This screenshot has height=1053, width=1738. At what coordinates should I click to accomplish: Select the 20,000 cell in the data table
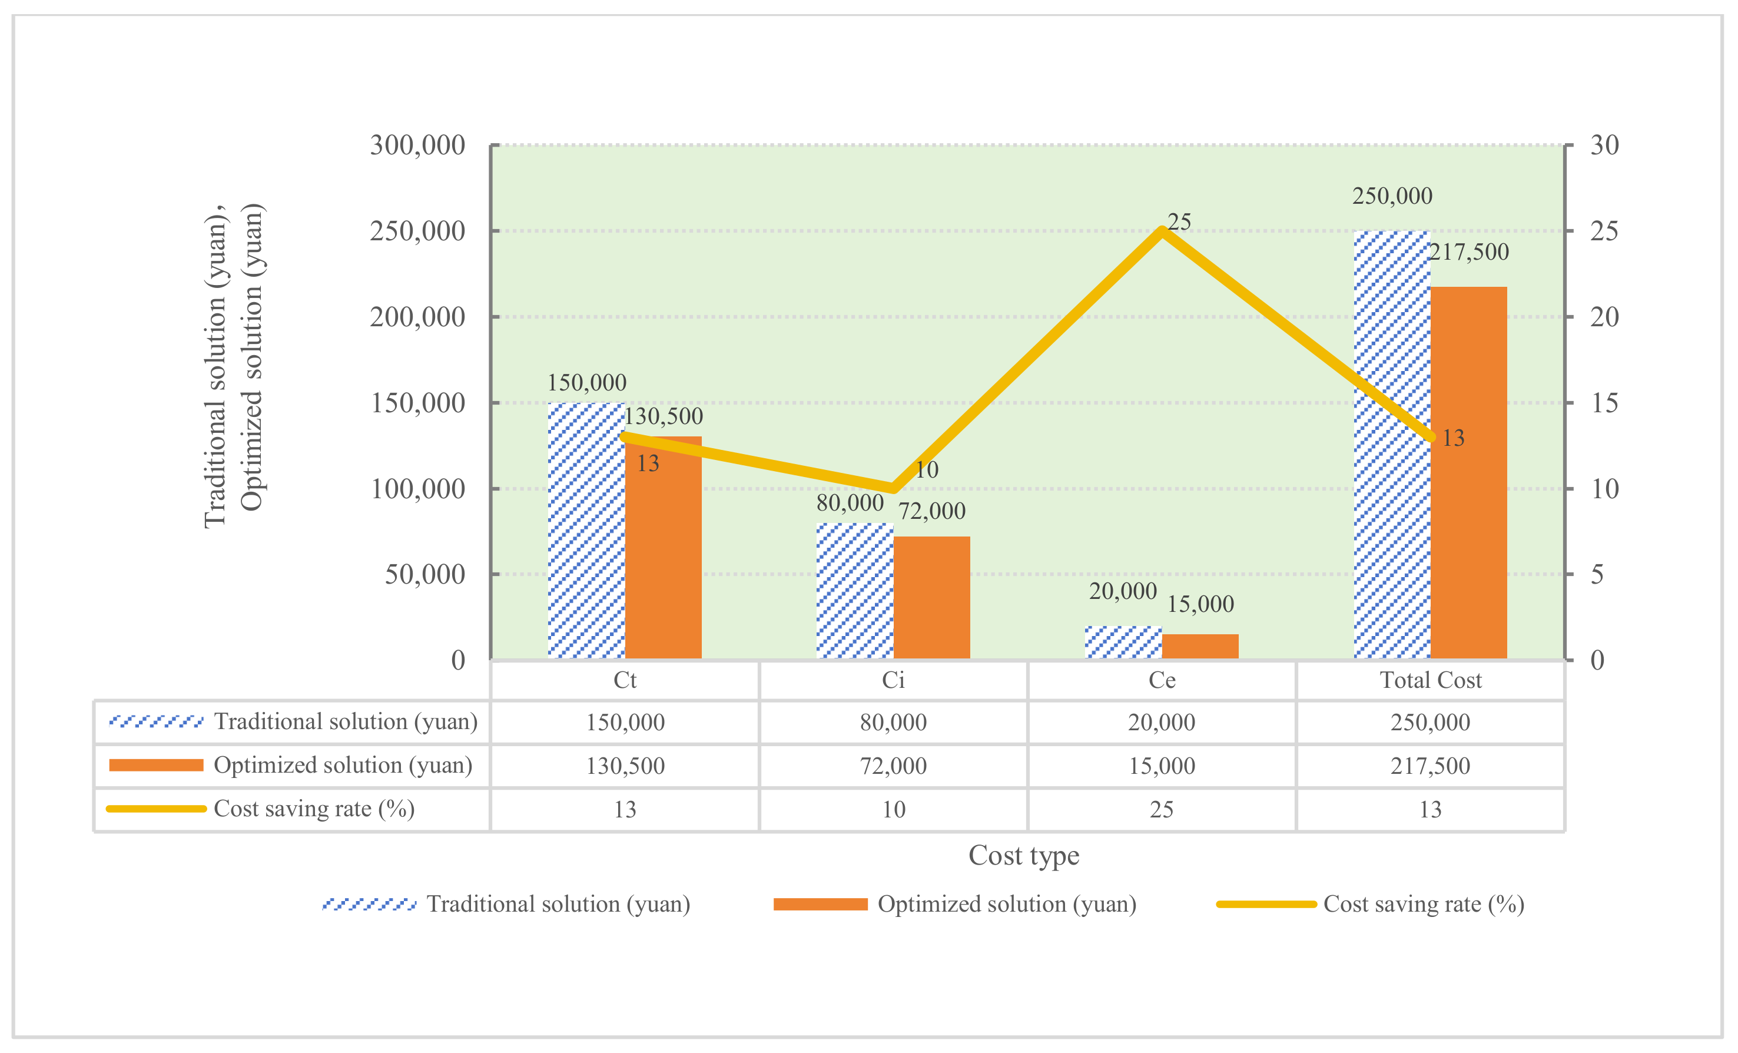1162,723
